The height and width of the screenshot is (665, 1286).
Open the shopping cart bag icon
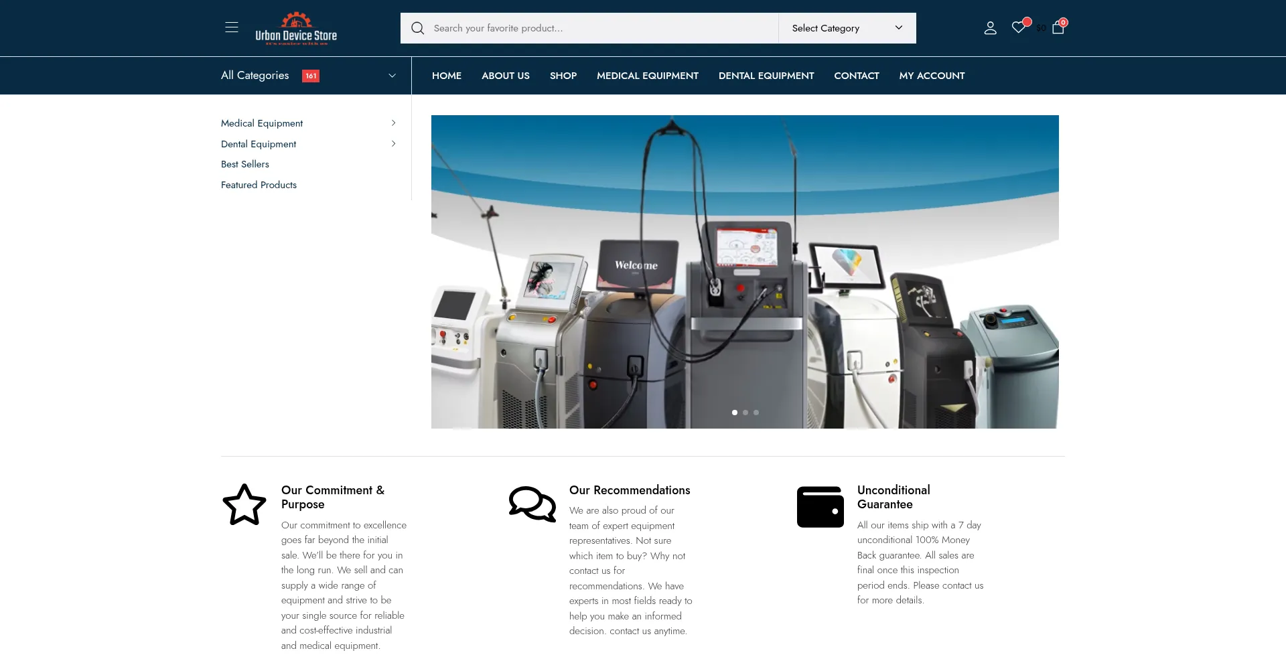1058,27
